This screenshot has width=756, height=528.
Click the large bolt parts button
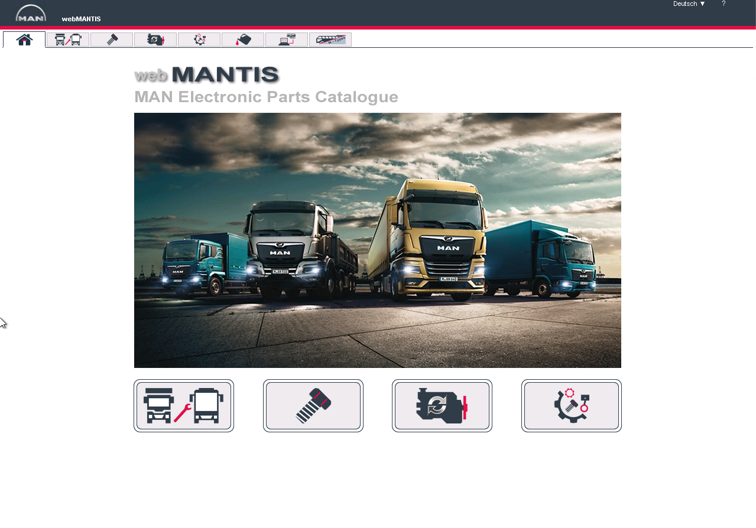pos(313,406)
